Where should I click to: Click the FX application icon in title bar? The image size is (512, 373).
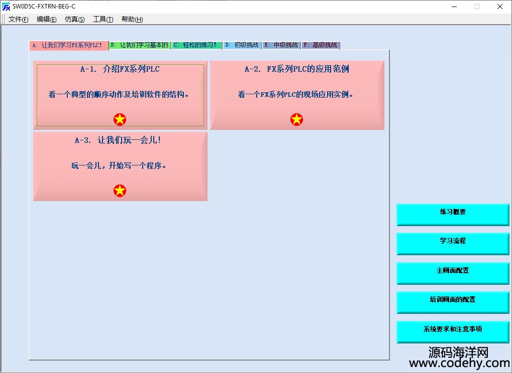pyautogui.click(x=6, y=7)
